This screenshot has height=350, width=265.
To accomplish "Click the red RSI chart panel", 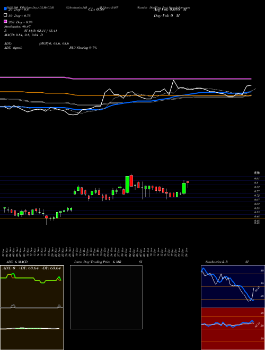I will tap(233, 329).
